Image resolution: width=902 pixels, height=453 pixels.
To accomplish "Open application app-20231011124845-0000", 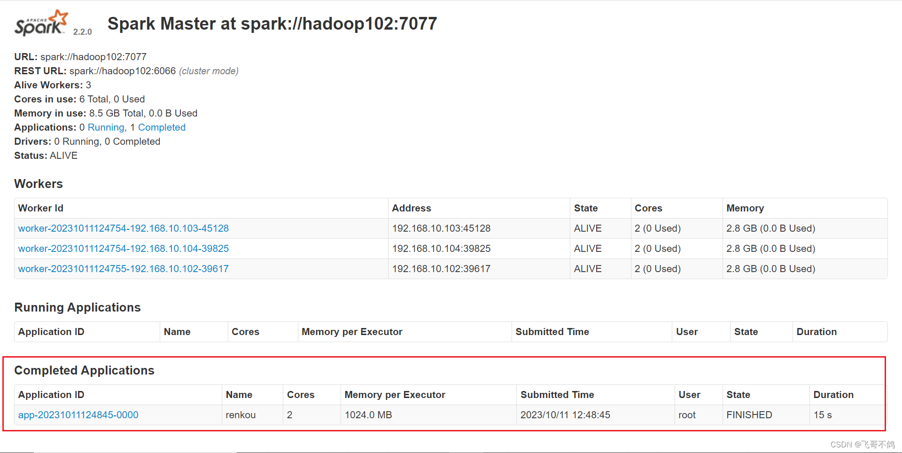I will pyautogui.click(x=78, y=415).
